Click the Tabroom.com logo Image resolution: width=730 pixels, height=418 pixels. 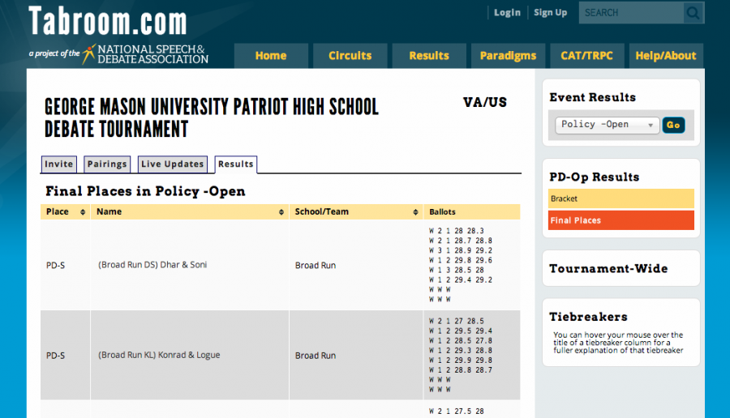pyautogui.click(x=108, y=21)
